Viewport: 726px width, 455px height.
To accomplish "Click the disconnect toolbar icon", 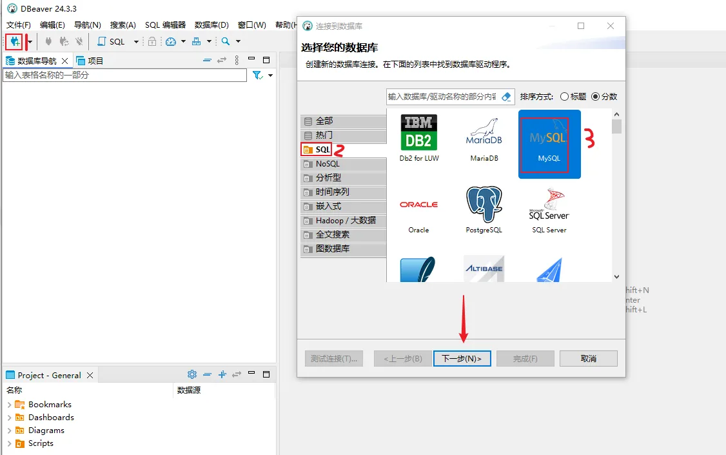I will (x=79, y=41).
